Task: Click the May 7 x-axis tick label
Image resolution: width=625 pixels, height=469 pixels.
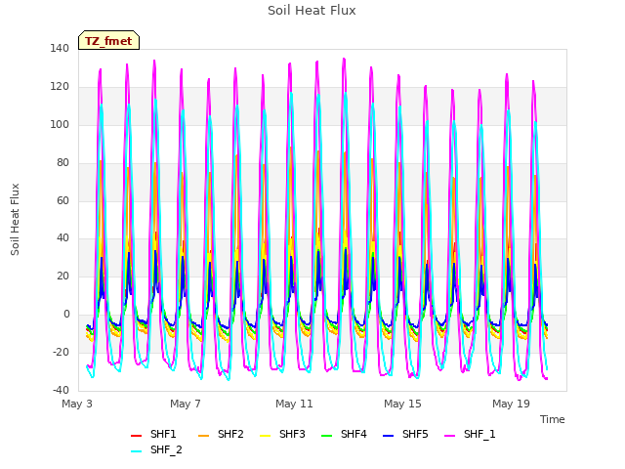Action: (x=186, y=404)
